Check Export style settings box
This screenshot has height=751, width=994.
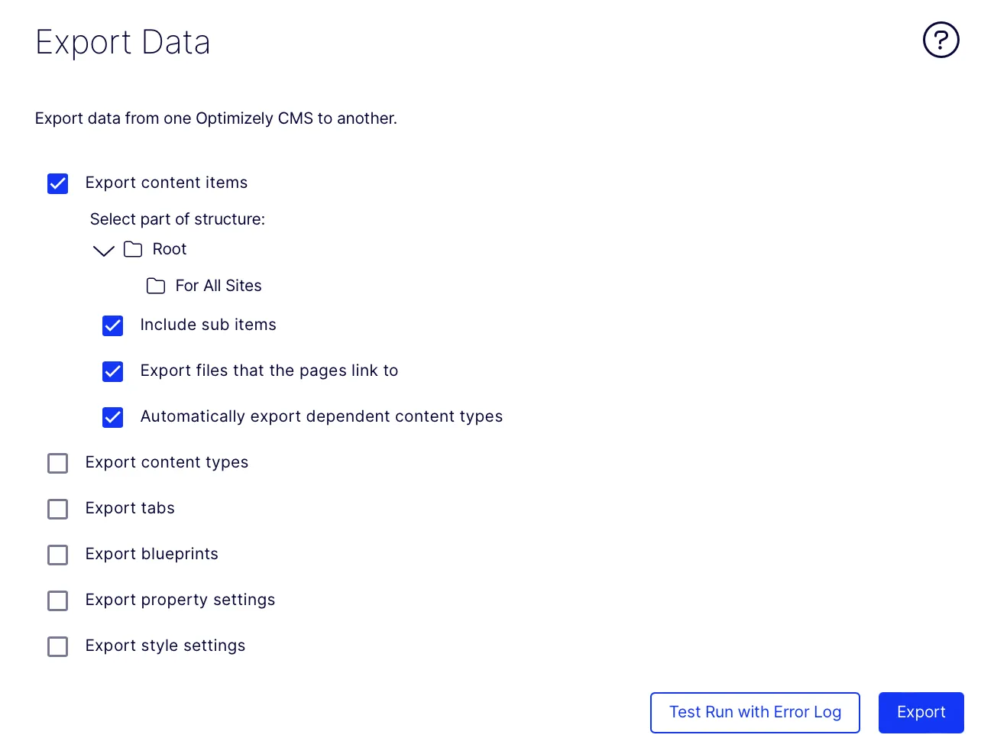(58, 646)
